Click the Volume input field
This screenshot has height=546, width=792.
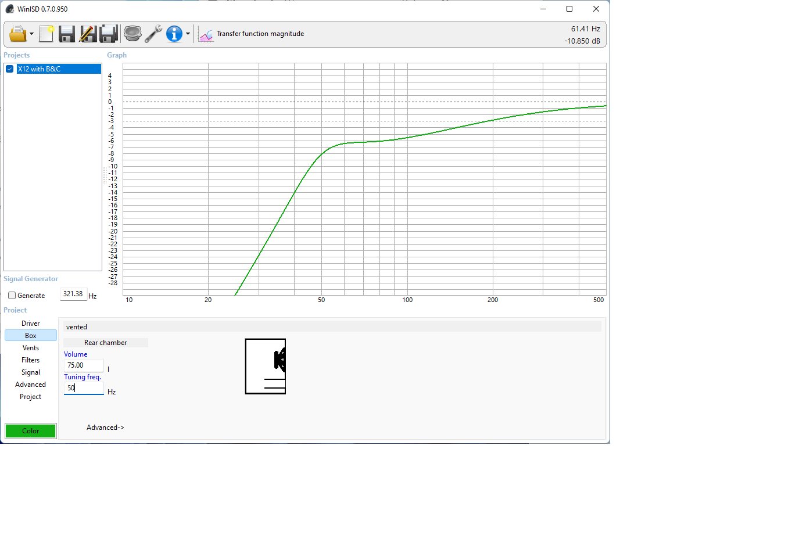[x=84, y=365]
